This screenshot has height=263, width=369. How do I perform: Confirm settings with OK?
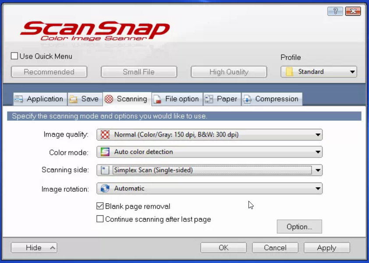coord(224,248)
